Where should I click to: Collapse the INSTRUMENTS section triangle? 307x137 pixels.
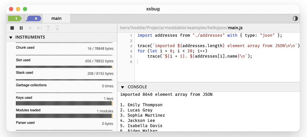11,37
